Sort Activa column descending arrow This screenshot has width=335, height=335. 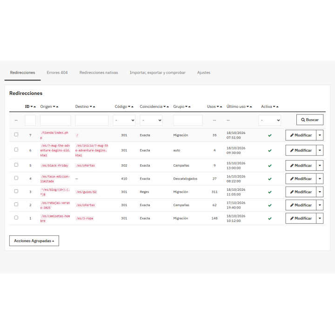tap(274, 107)
